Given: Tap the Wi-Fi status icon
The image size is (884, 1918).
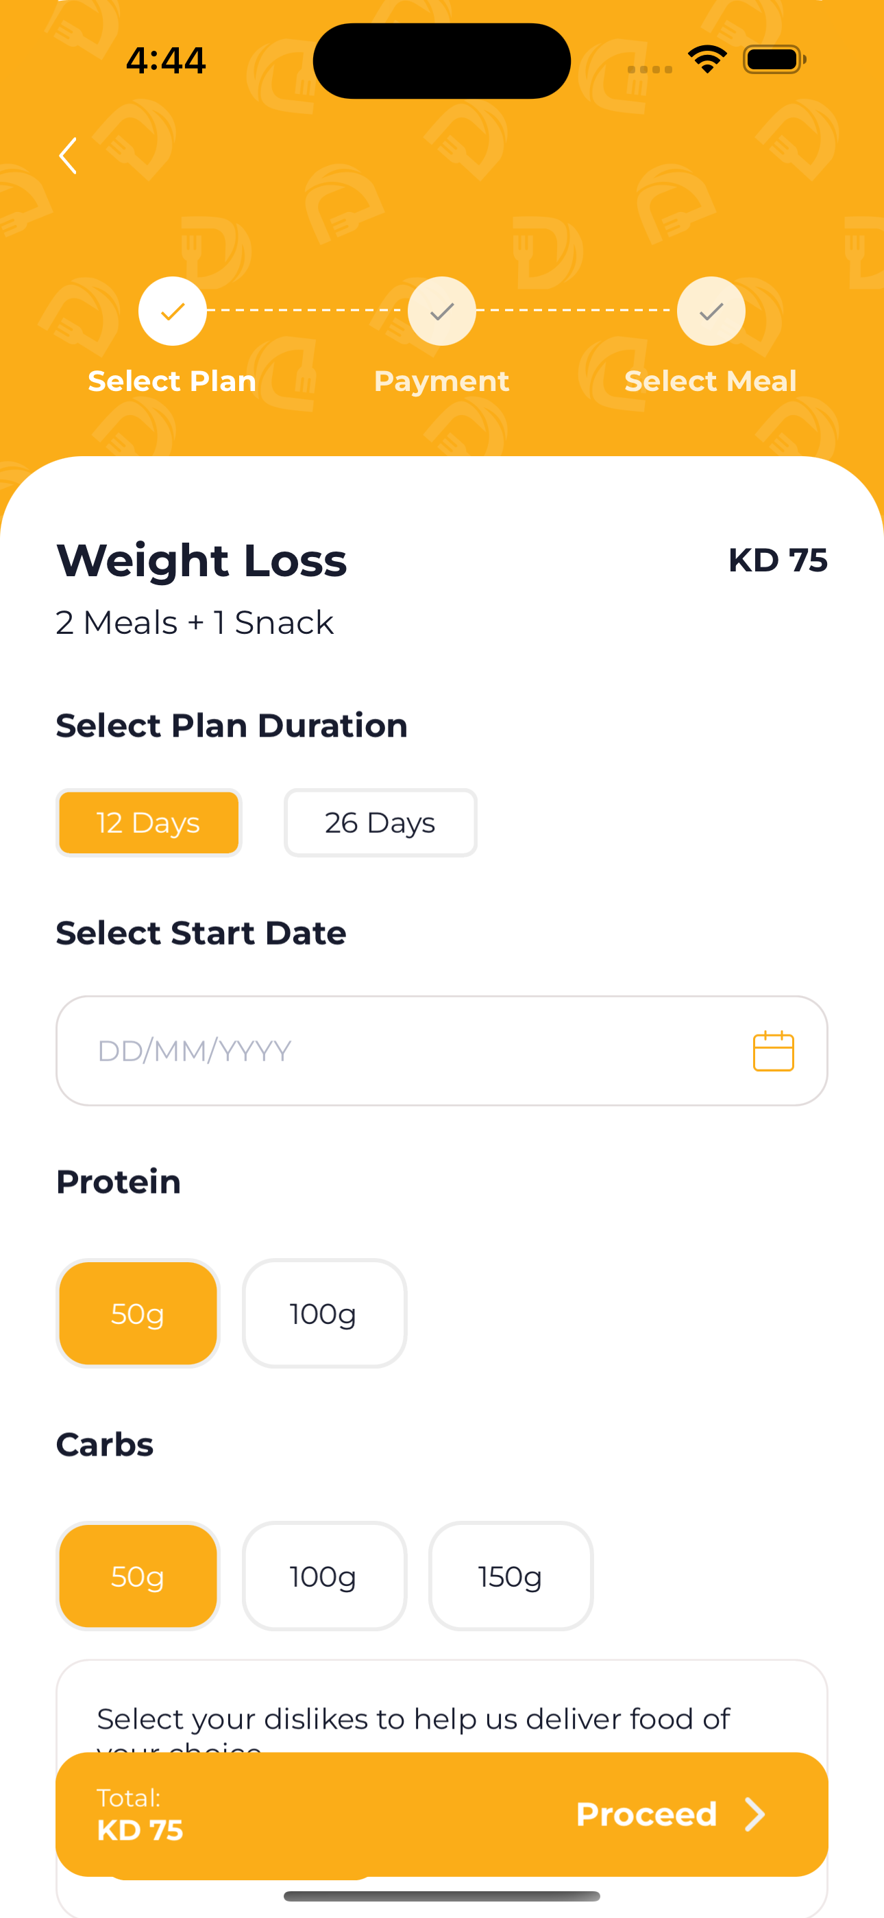Looking at the screenshot, I should [707, 60].
